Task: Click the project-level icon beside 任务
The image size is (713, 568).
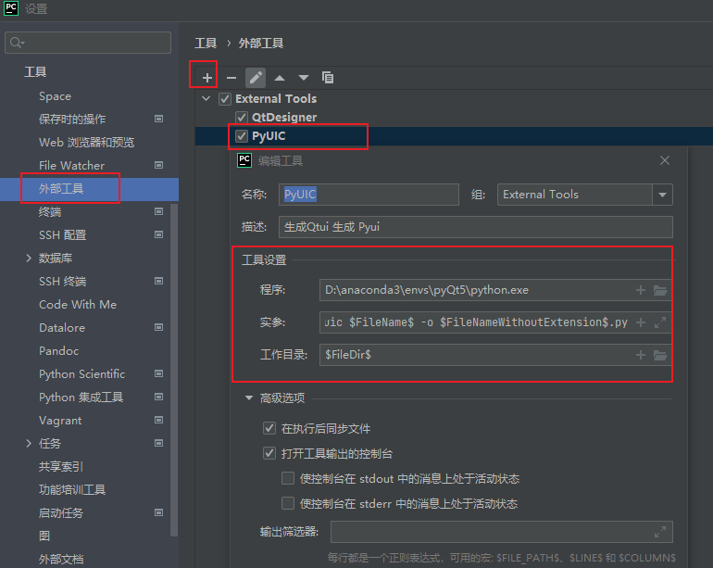Action: coord(158,443)
